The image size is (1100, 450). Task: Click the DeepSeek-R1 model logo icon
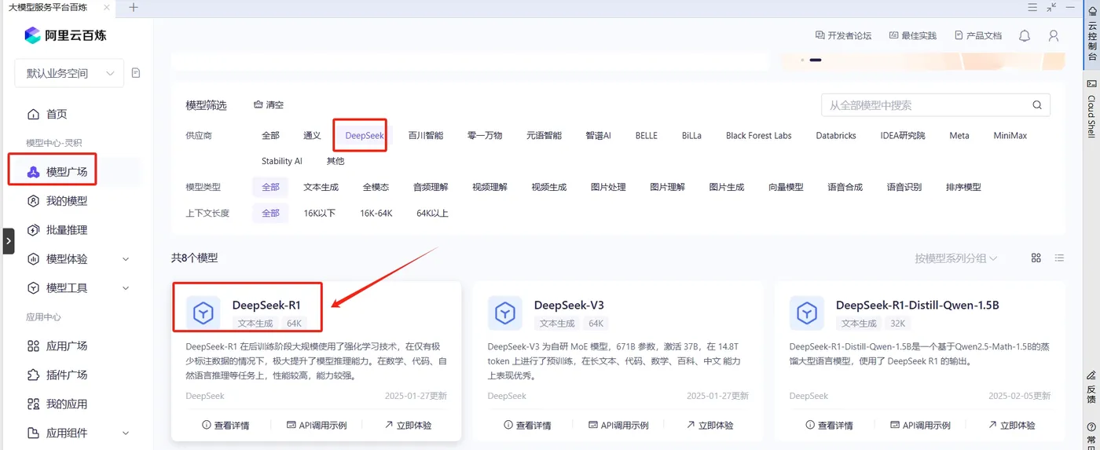[x=203, y=313]
